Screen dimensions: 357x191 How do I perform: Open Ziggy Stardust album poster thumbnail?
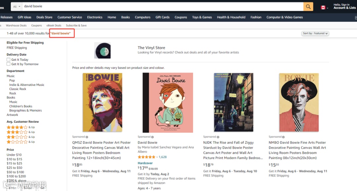[x=233, y=102]
